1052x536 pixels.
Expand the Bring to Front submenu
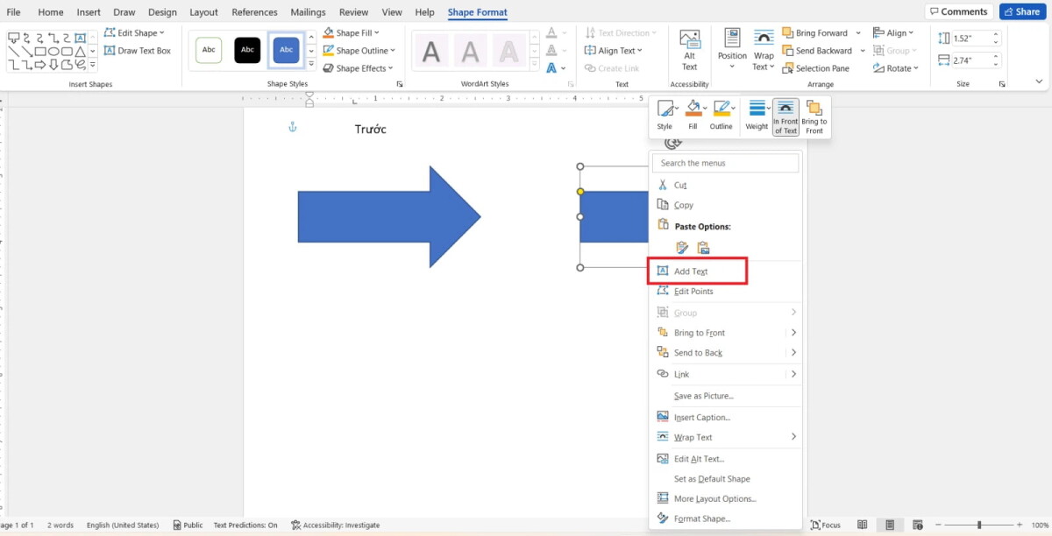coord(793,333)
